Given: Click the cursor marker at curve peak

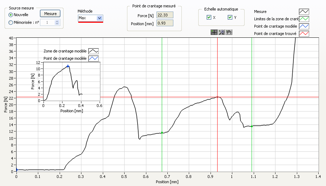Looking at the screenshot, I should pos(217,97).
